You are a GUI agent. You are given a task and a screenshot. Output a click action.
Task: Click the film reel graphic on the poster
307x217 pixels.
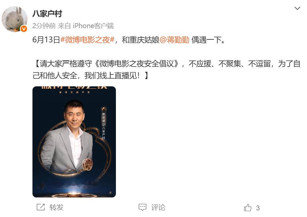point(88,164)
